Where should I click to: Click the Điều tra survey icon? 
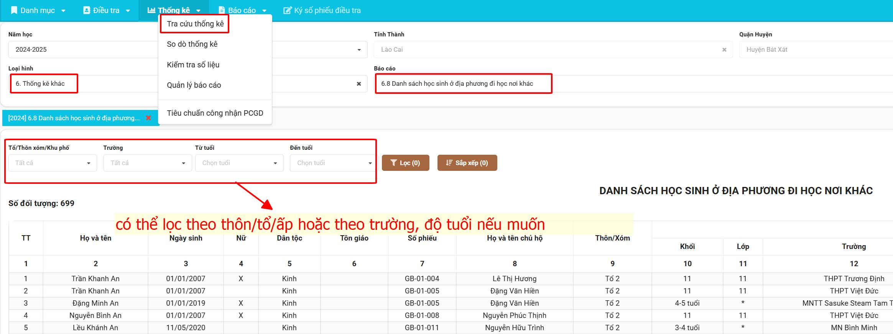pyautogui.click(x=87, y=10)
